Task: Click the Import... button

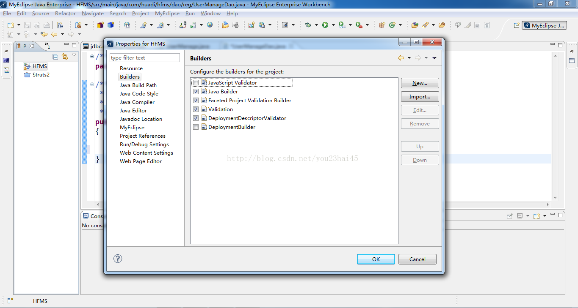Action: (420, 97)
